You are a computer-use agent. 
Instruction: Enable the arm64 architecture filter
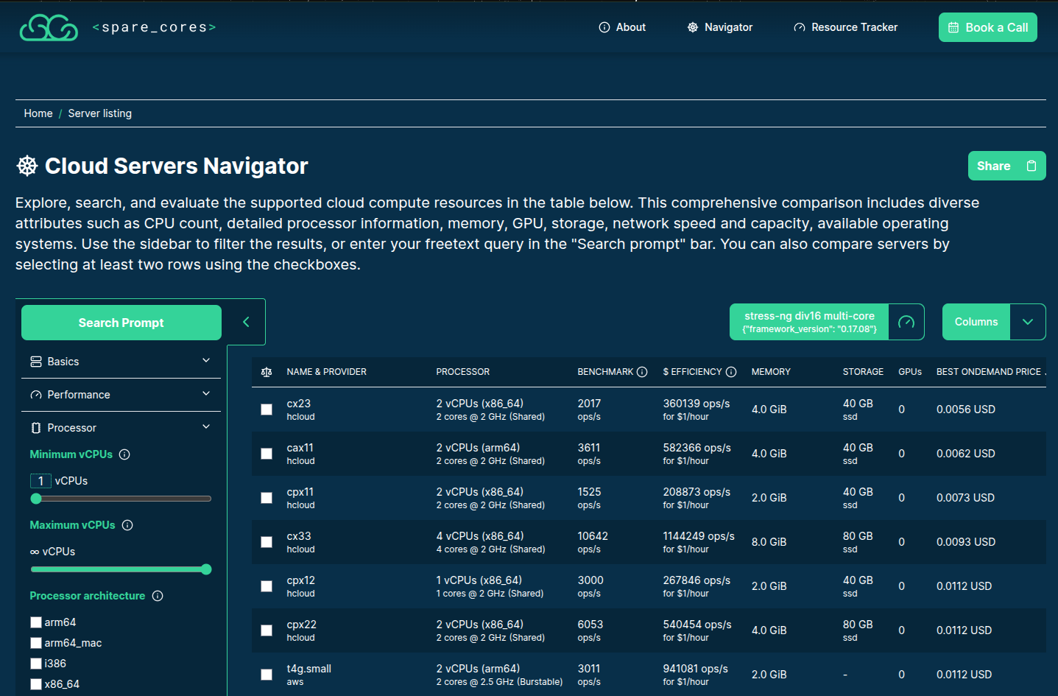36,622
